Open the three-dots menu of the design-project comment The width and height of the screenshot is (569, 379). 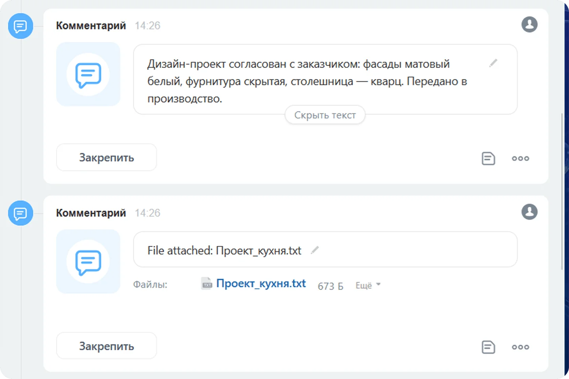520,158
